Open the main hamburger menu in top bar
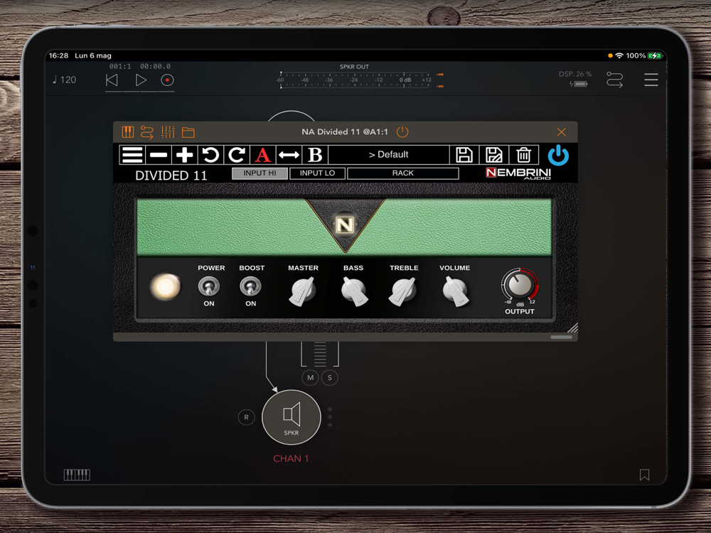 click(x=651, y=80)
